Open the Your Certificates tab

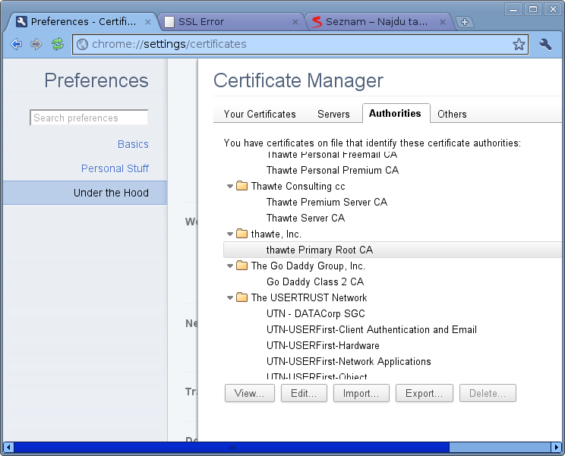tap(260, 114)
